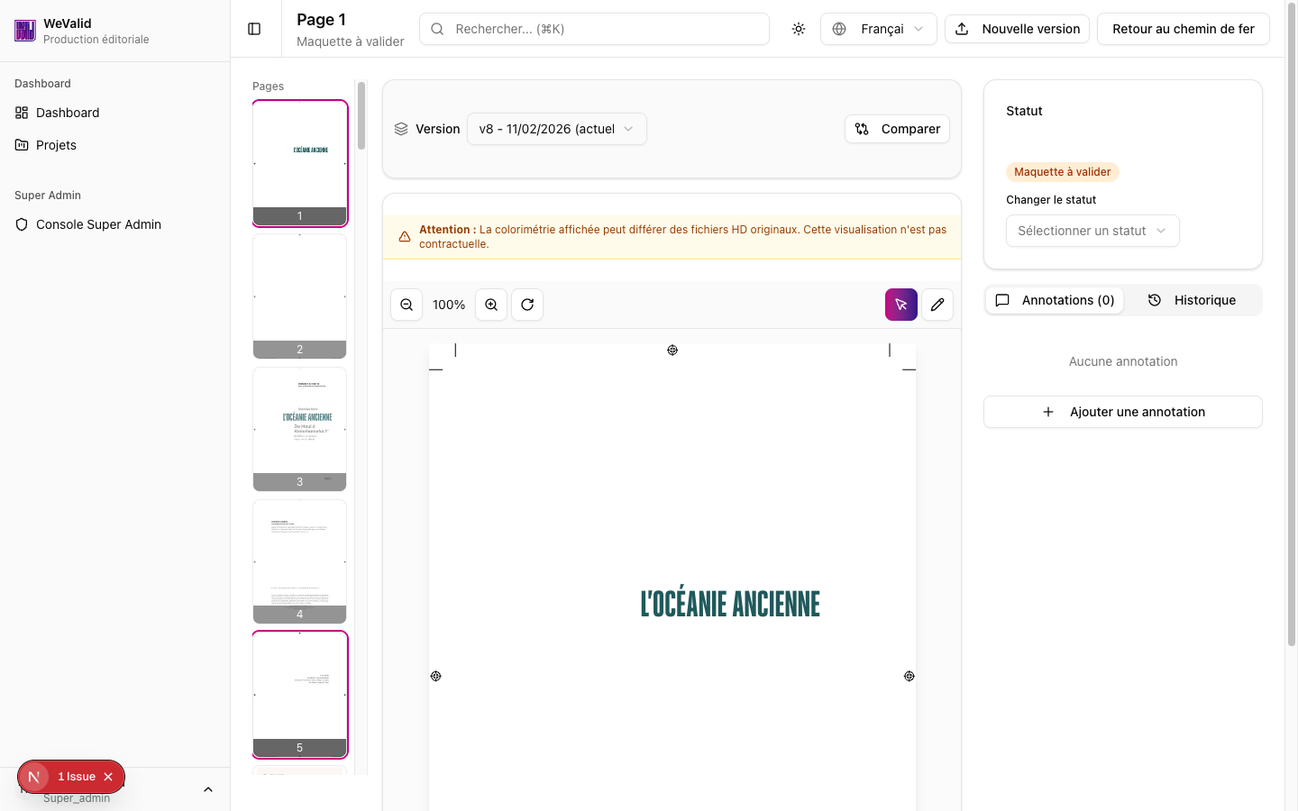Collapse the left panel with the sidebar icon
This screenshot has width=1298, height=811.
coord(255,28)
